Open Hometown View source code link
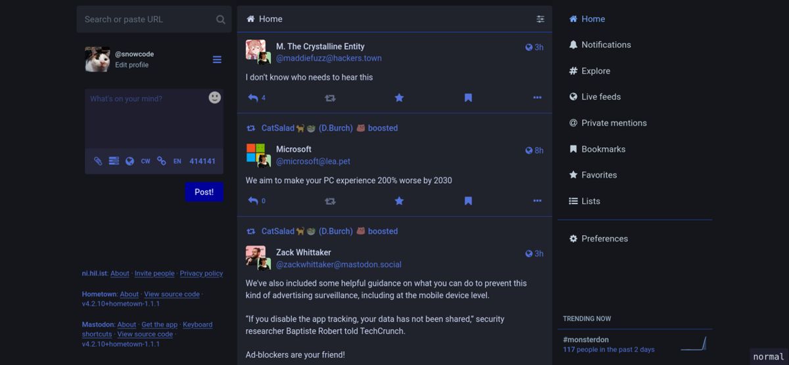 coord(172,294)
